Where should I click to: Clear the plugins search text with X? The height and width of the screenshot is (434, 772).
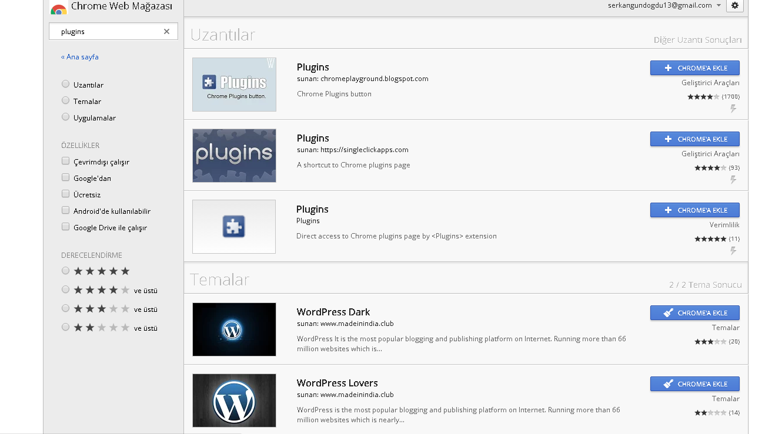click(166, 32)
